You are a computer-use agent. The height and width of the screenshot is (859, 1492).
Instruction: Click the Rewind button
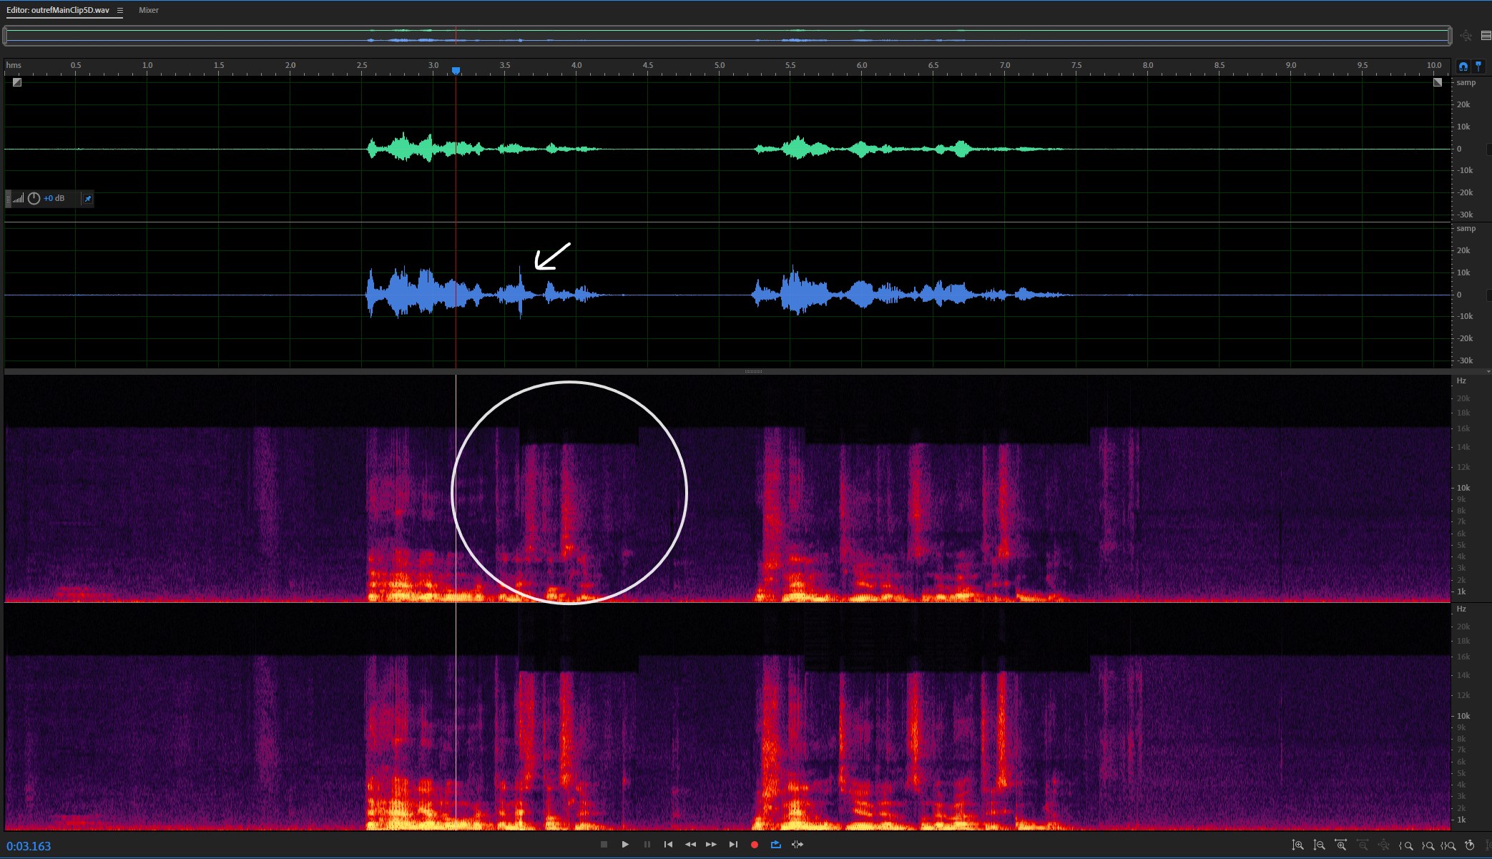pyautogui.click(x=690, y=845)
